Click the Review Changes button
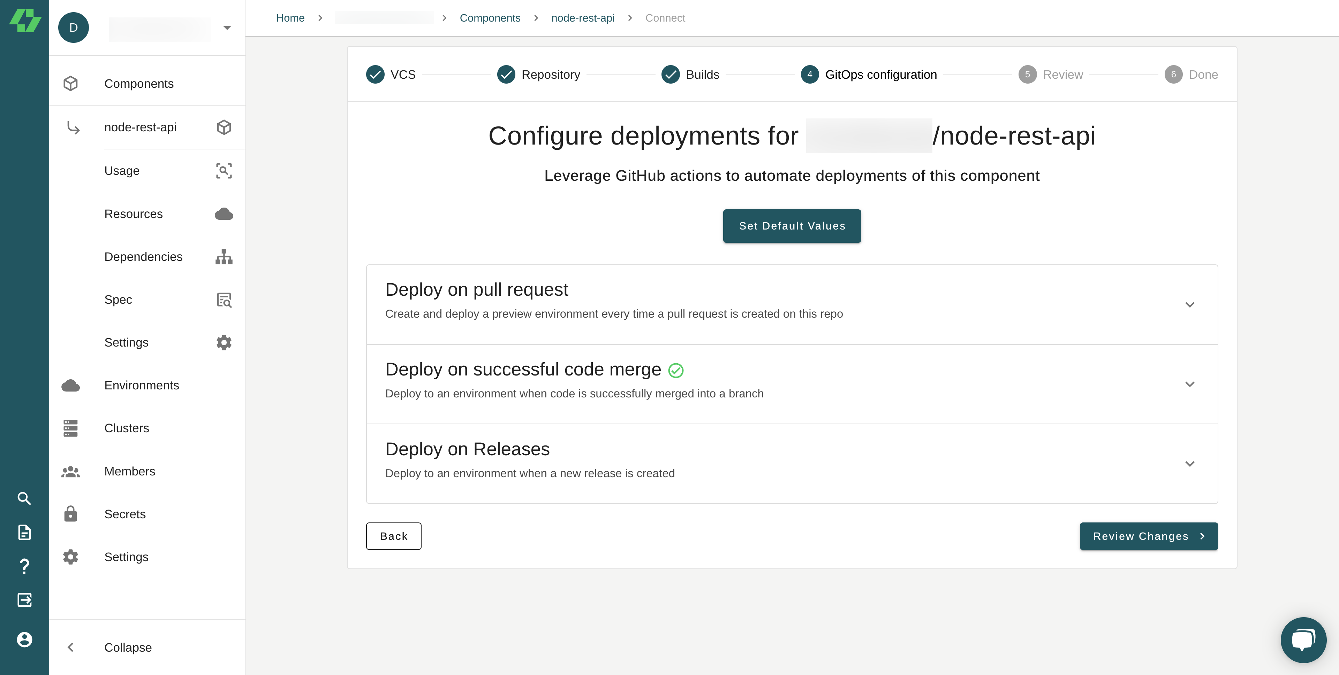The width and height of the screenshot is (1339, 675). 1148,536
